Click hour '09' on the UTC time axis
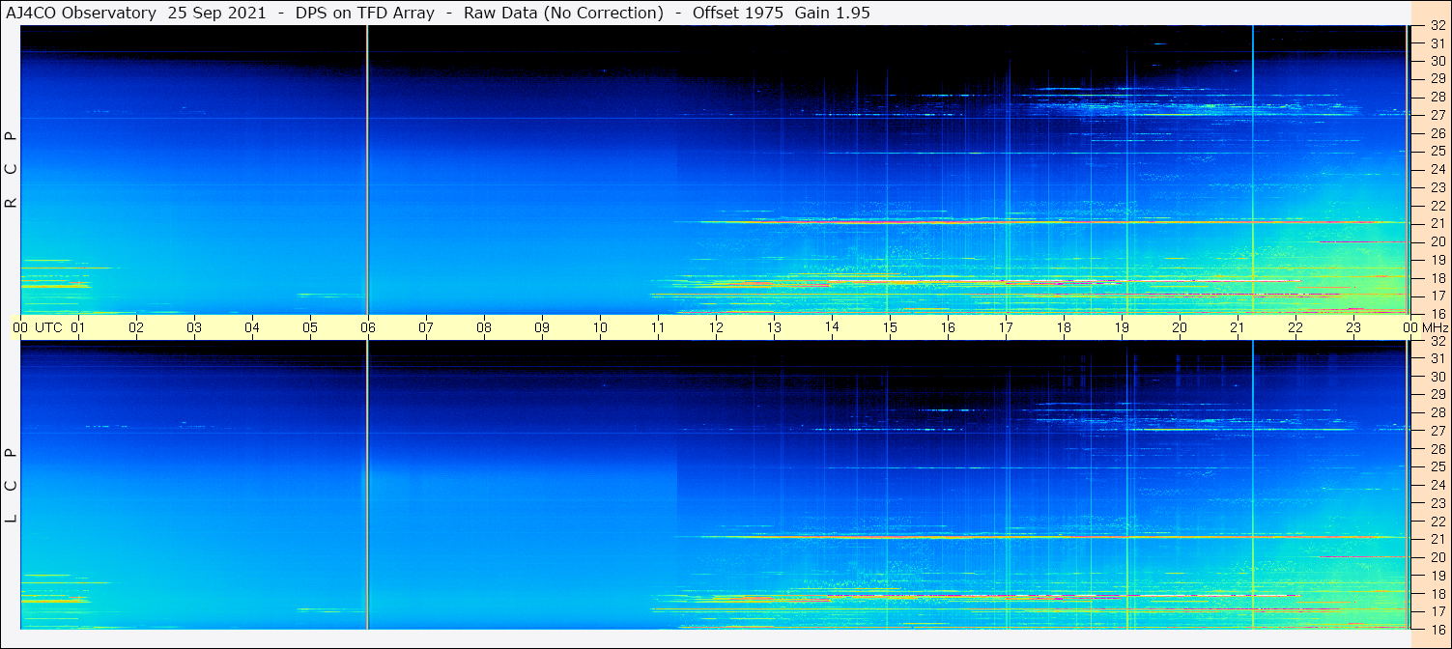Viewport: 1452px width, 649px height. click(x=542, y=327)
